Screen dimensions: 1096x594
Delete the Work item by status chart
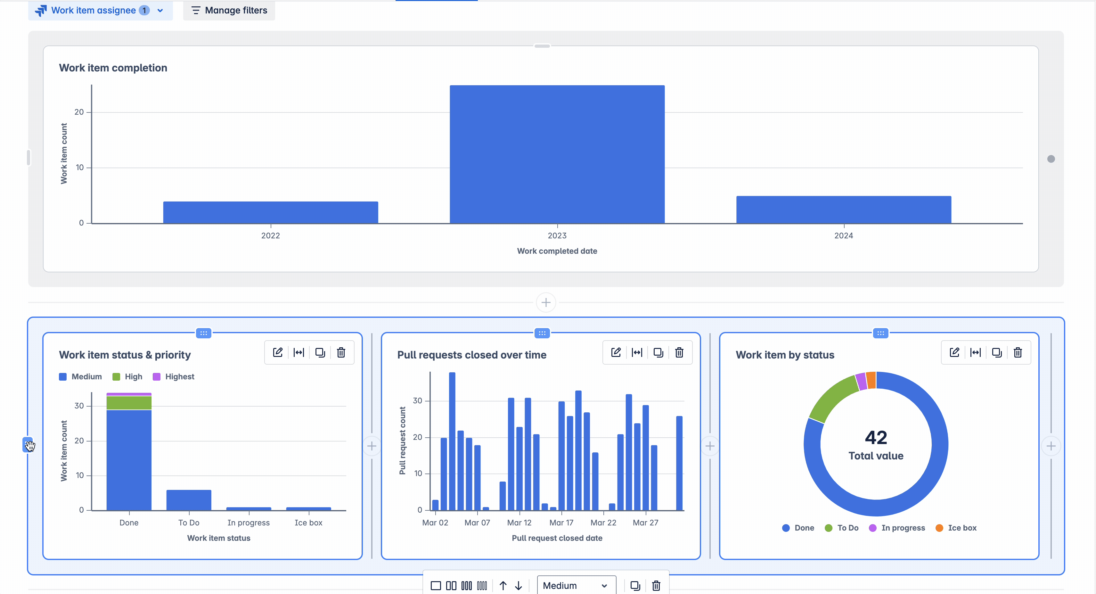pyautogui.click(x=1017, y=352)
